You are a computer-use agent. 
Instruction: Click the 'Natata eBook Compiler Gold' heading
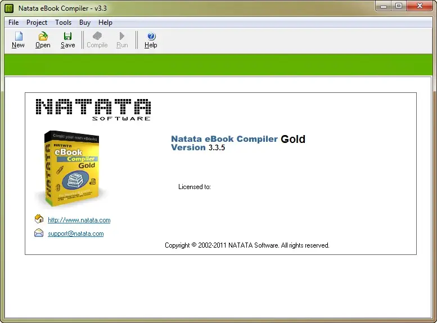click(238, 139)
